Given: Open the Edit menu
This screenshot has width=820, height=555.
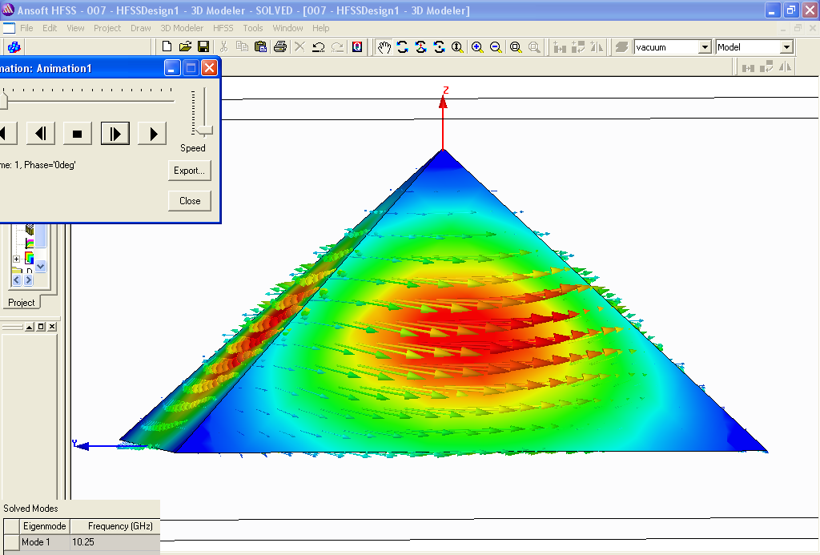Looking at the screenshot, I should click(x=50, y=28).
